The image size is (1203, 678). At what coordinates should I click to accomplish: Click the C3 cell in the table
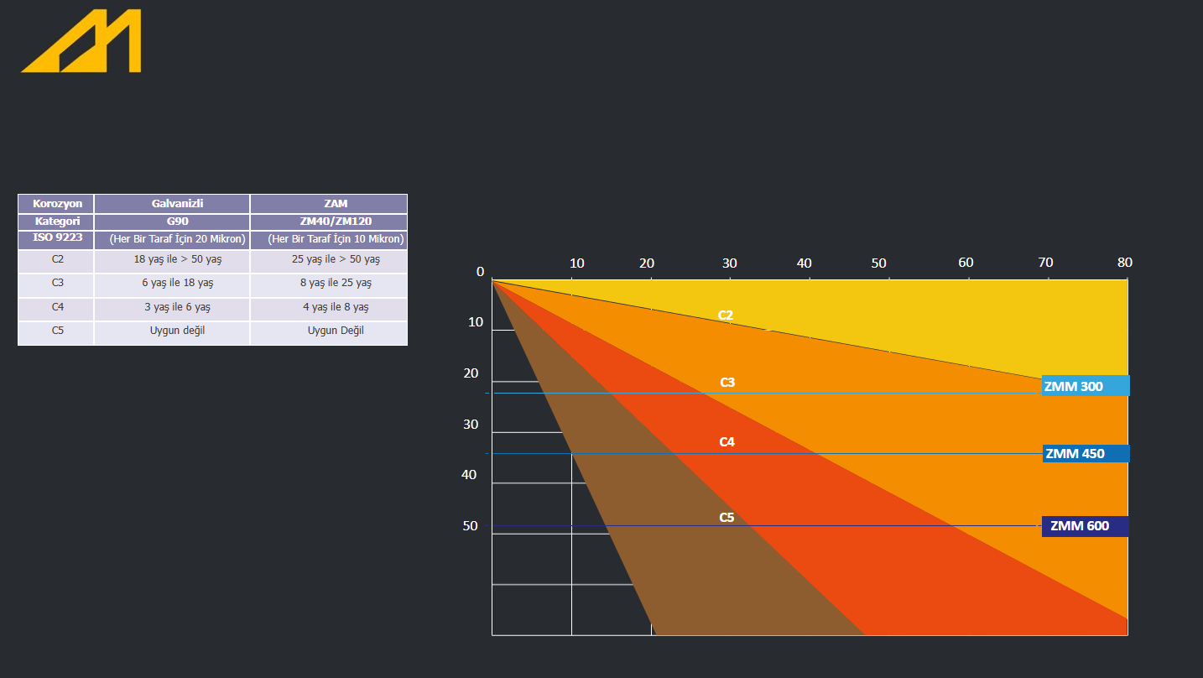56,284
